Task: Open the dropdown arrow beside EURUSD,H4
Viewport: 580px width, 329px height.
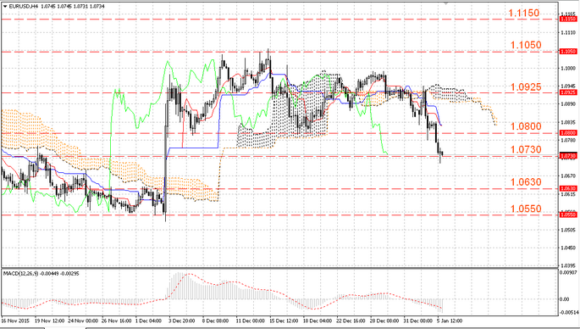Action: (x=5, y=6)
